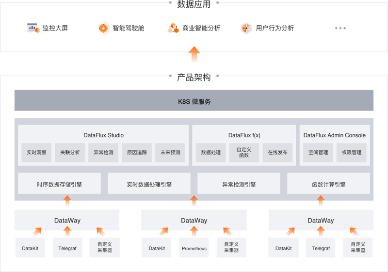Select the 用户行为分析 text label
The height and width of the screenshot is (272, 388).
[x=275, y=28]
